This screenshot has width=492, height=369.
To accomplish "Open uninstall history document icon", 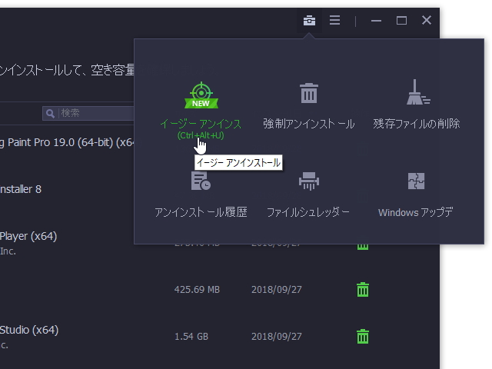I will click(201, 181).
